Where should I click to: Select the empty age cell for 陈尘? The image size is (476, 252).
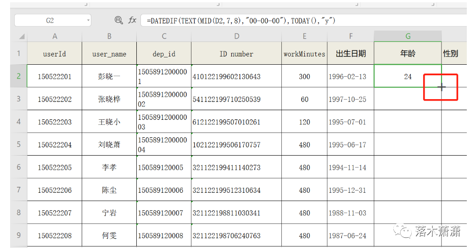tap(408, 190)
